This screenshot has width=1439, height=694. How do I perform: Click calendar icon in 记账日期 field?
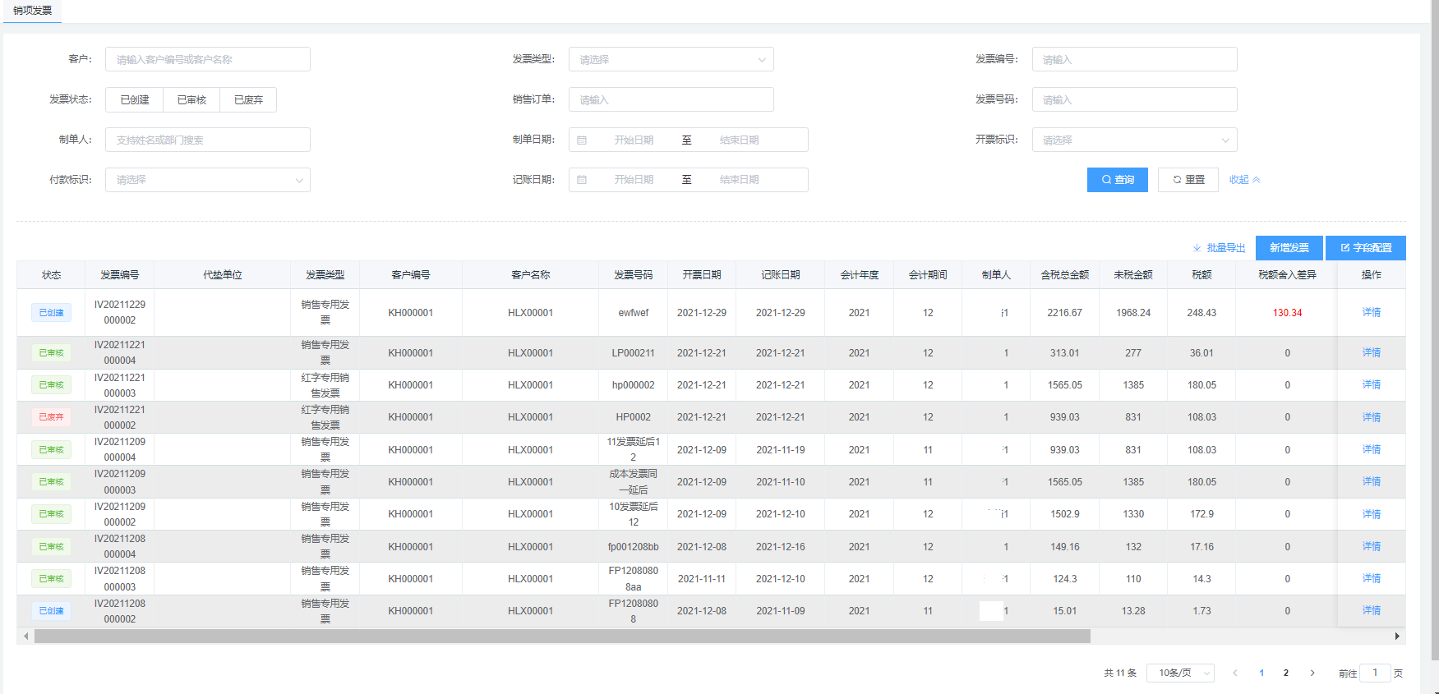(582, 180)
